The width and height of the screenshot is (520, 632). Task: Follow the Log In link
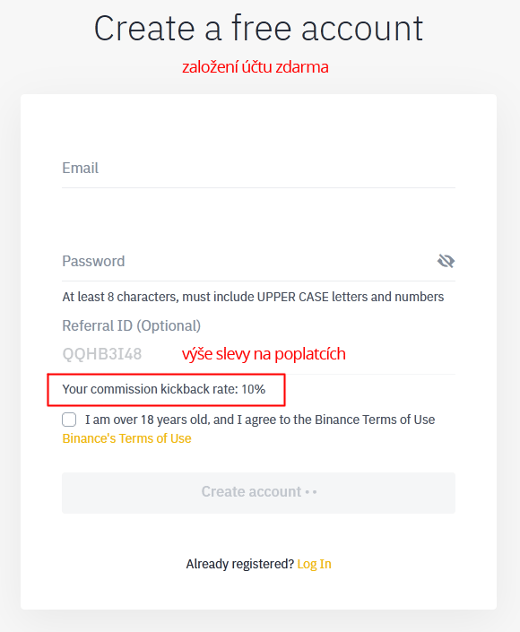tap(314, 564)
